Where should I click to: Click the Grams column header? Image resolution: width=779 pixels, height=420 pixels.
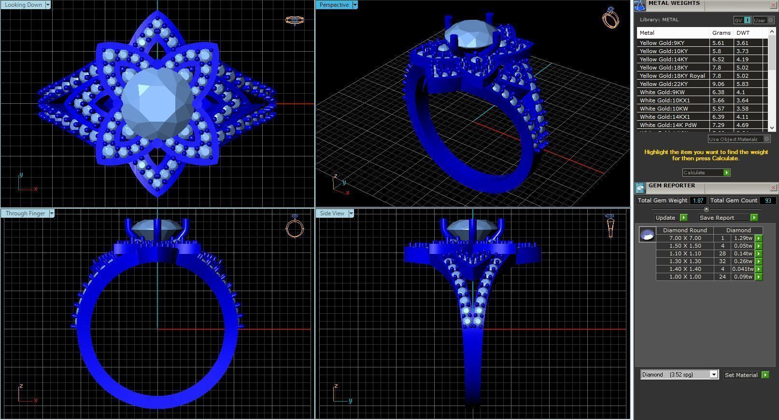(722, 33)
